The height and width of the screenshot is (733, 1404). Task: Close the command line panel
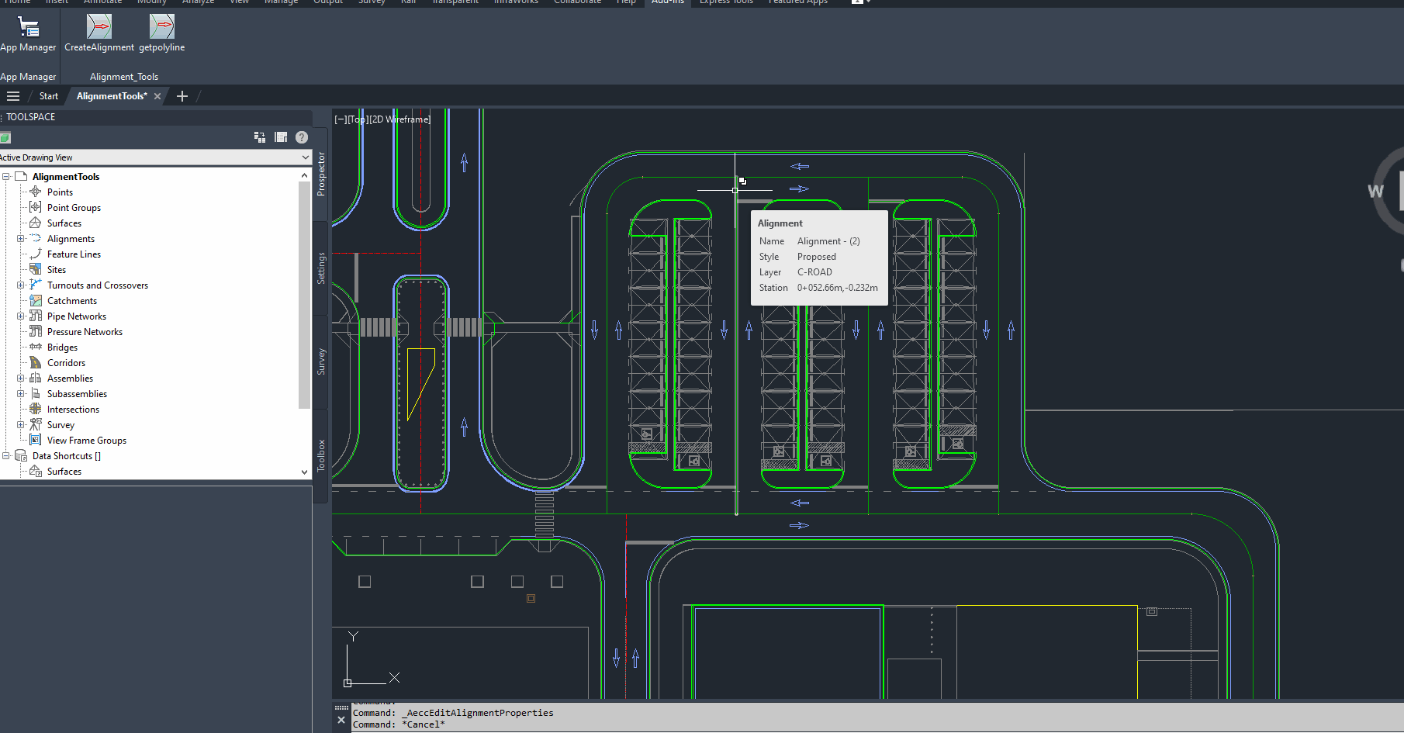coord(341,721)
